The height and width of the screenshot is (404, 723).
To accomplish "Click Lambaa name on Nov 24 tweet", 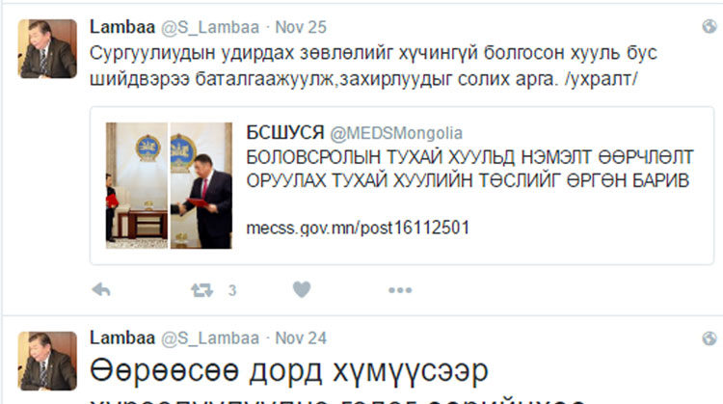I will (x=122, y=338).
